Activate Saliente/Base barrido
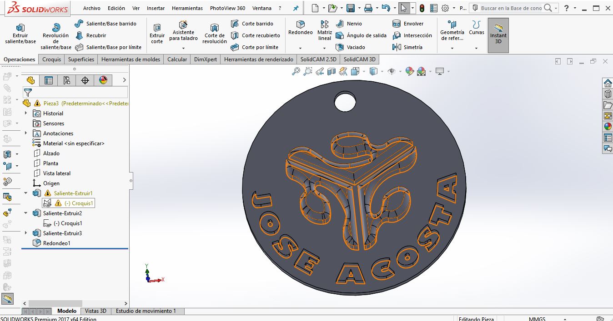The width and height of the screenshot is (613, 321). [x=106, y=24]
